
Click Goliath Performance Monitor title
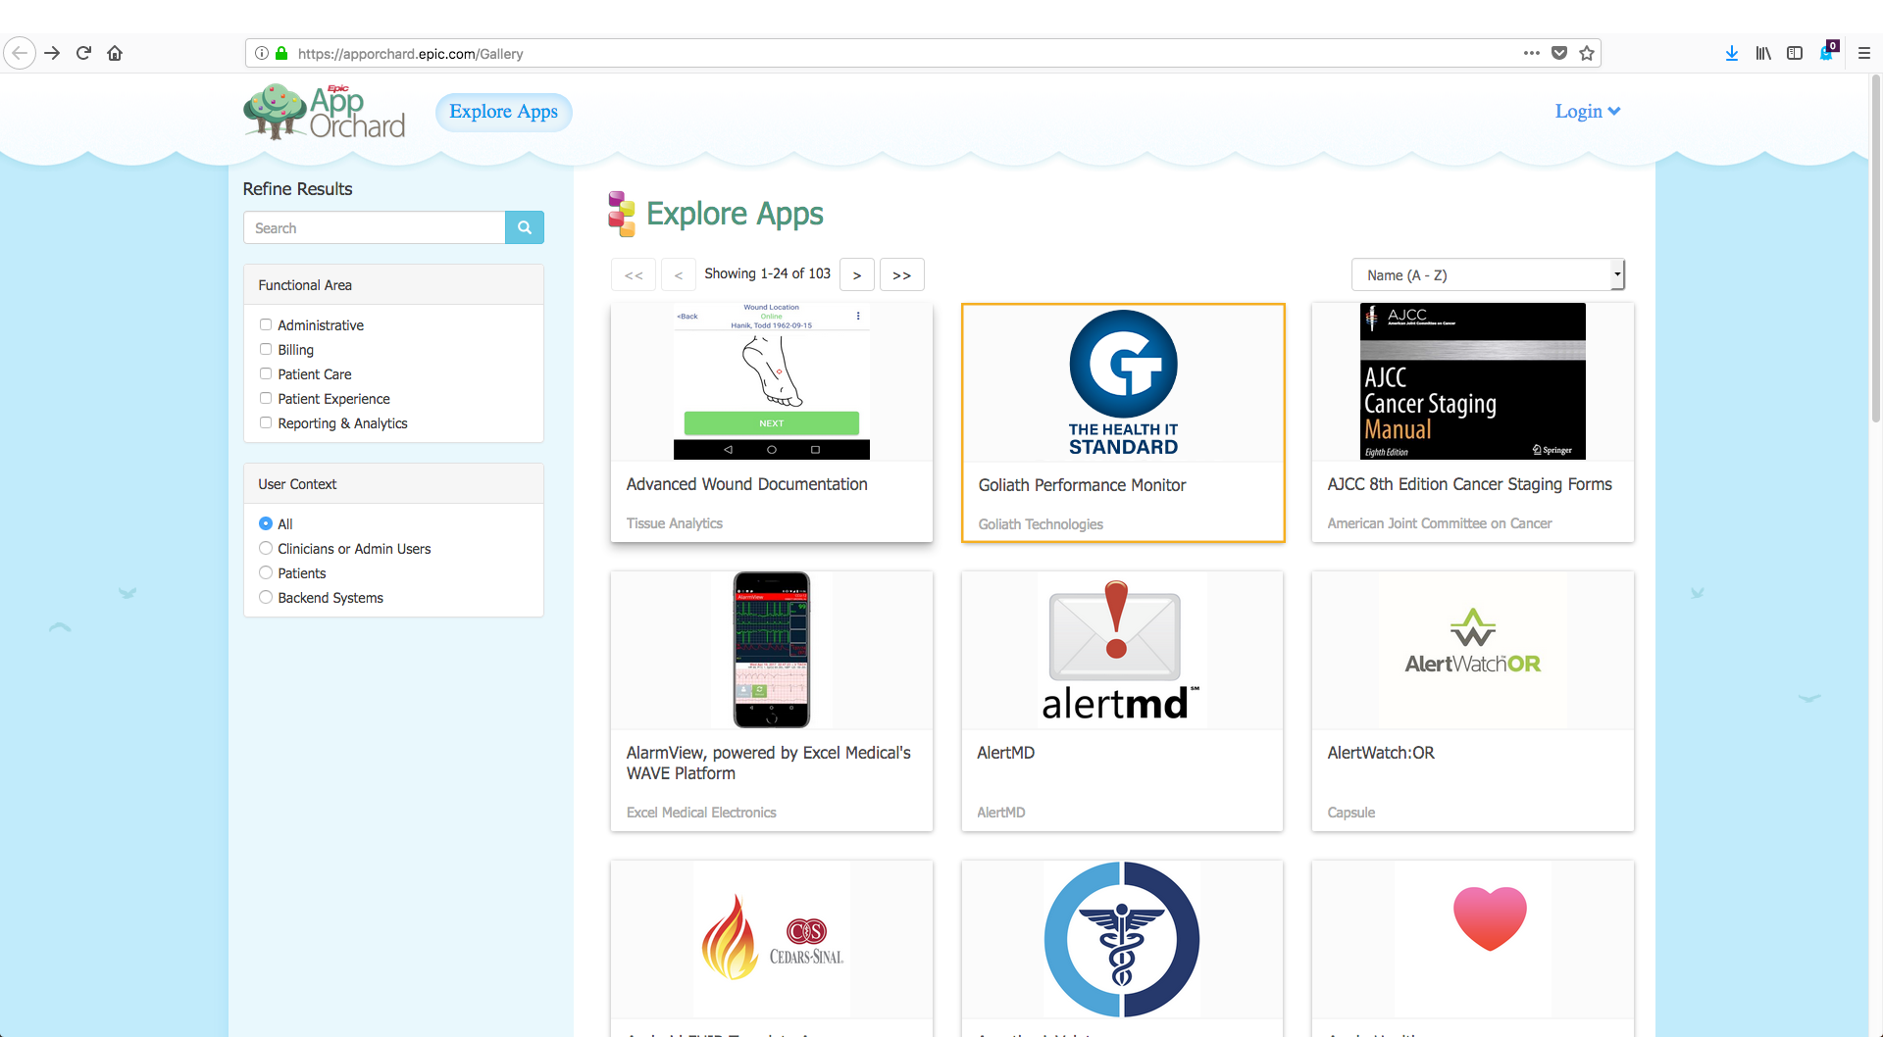(x=1082, y=485)
